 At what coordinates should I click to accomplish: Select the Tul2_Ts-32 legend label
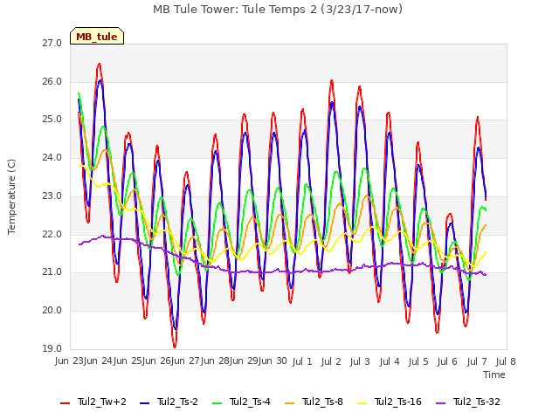[x=477, y=402]
